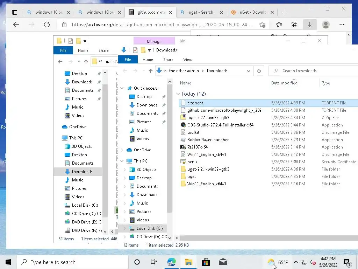Go up one folder in bin window

pyautogui.click(x=86, y=62)
